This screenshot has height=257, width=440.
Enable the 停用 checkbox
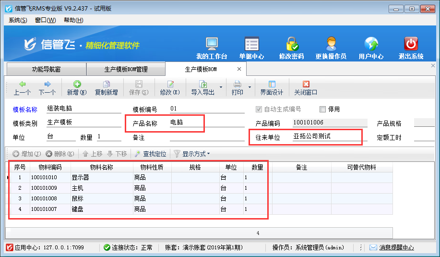click(322, 109)
